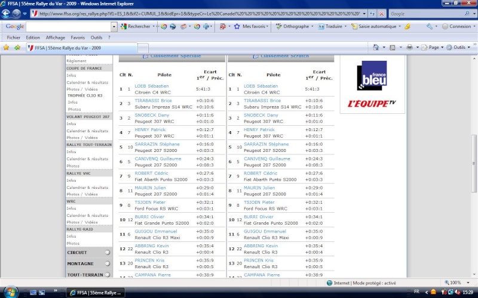Click TROPHÉE CLIO R3 sidebar link
Image resolution: width=478 pixels, height=298 pixels.
tap(85, 95)
